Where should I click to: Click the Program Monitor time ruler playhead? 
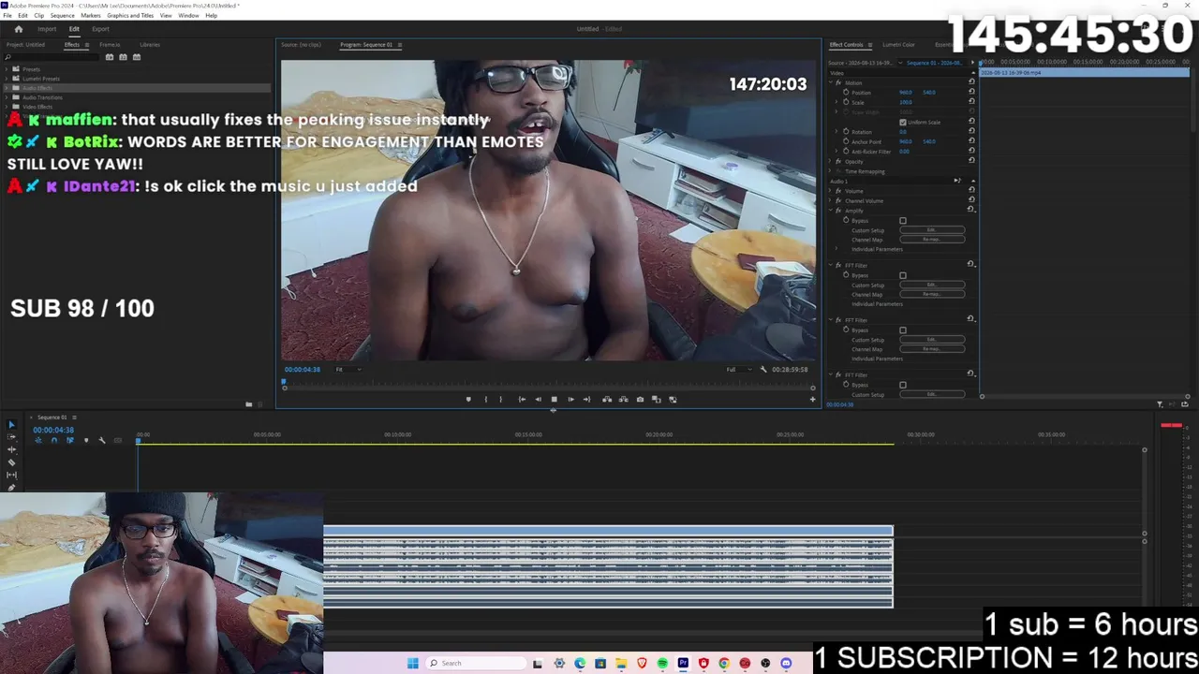(x=284, y=383)
